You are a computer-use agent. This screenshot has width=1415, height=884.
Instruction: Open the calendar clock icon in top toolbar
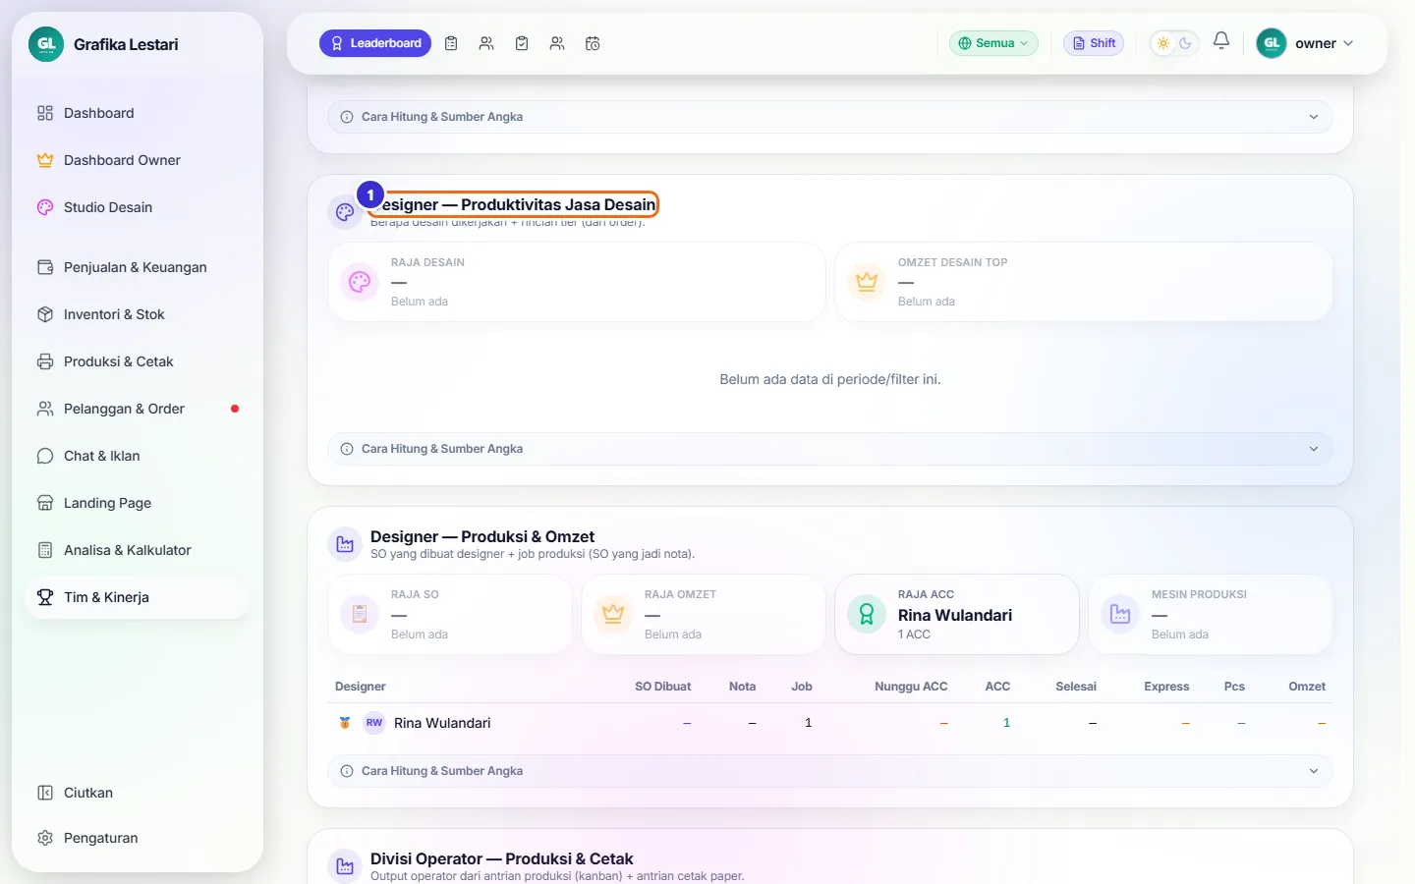[x=593, y=43]
